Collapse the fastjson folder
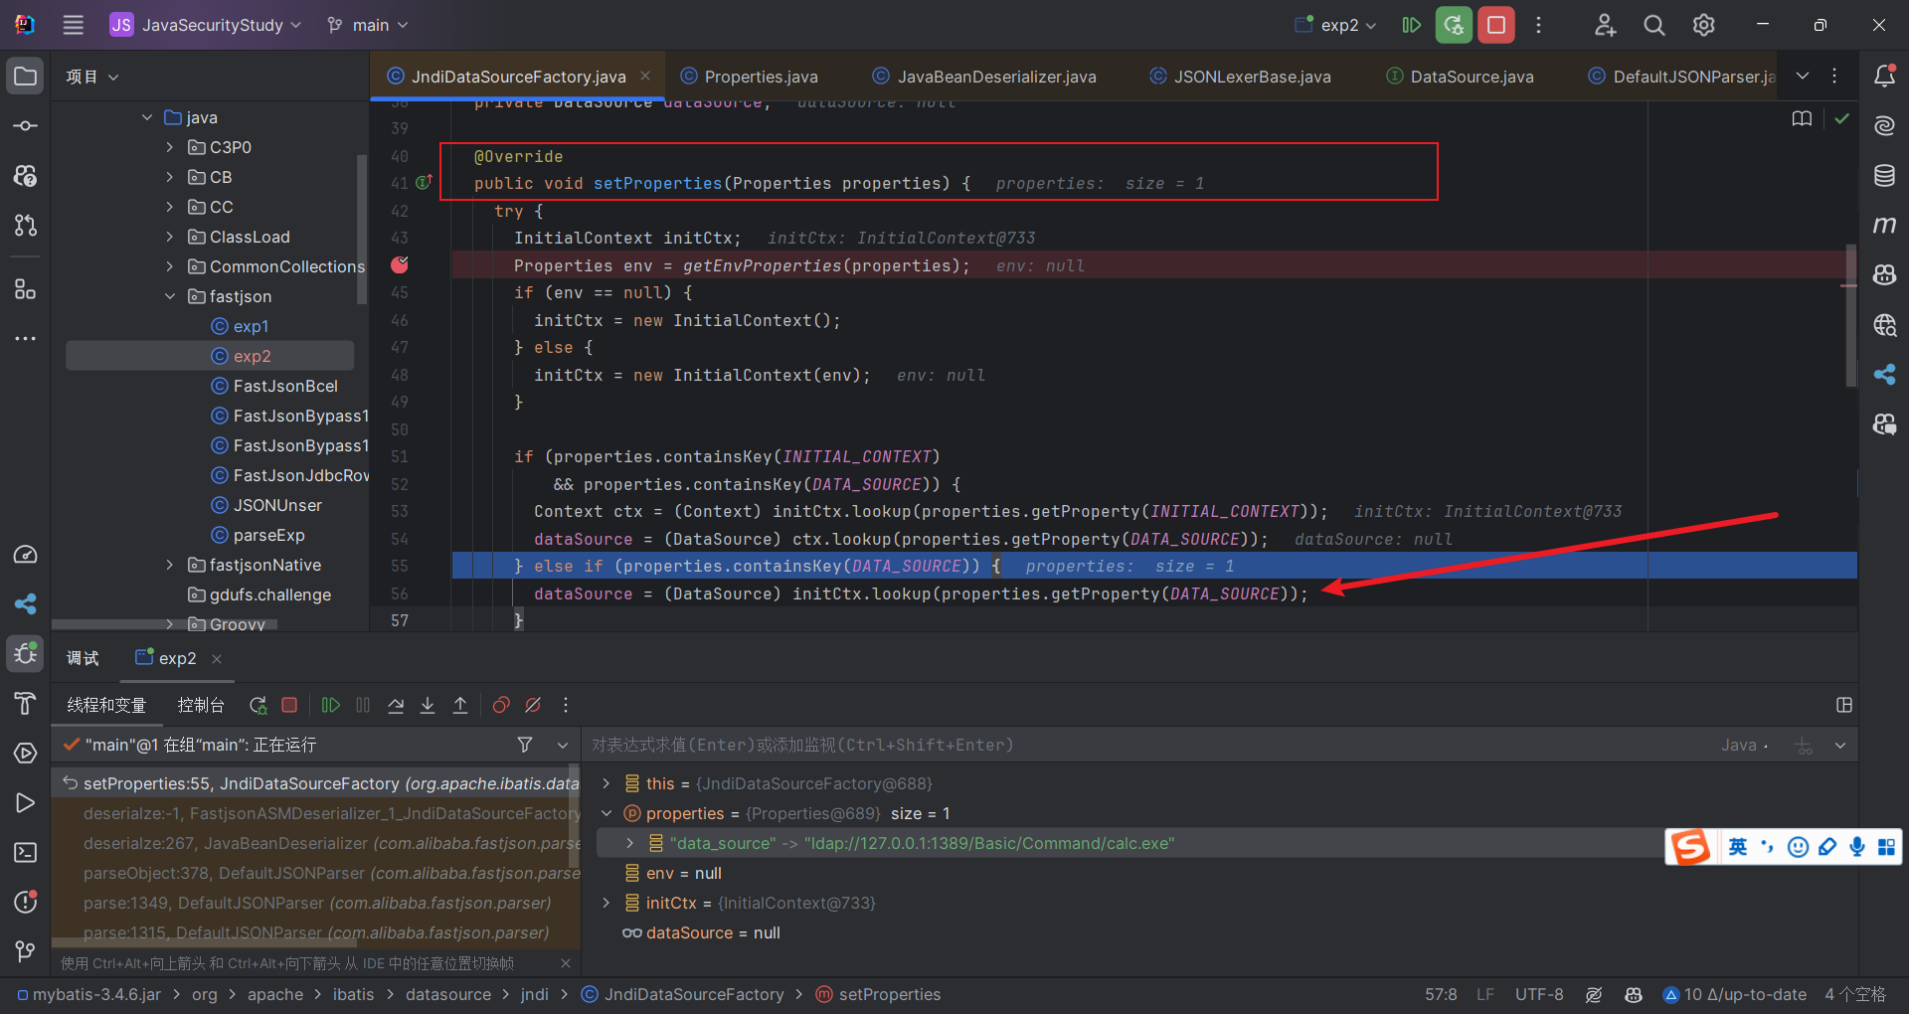Viewport: 1909px width, 1014px height. click(170, 296)
